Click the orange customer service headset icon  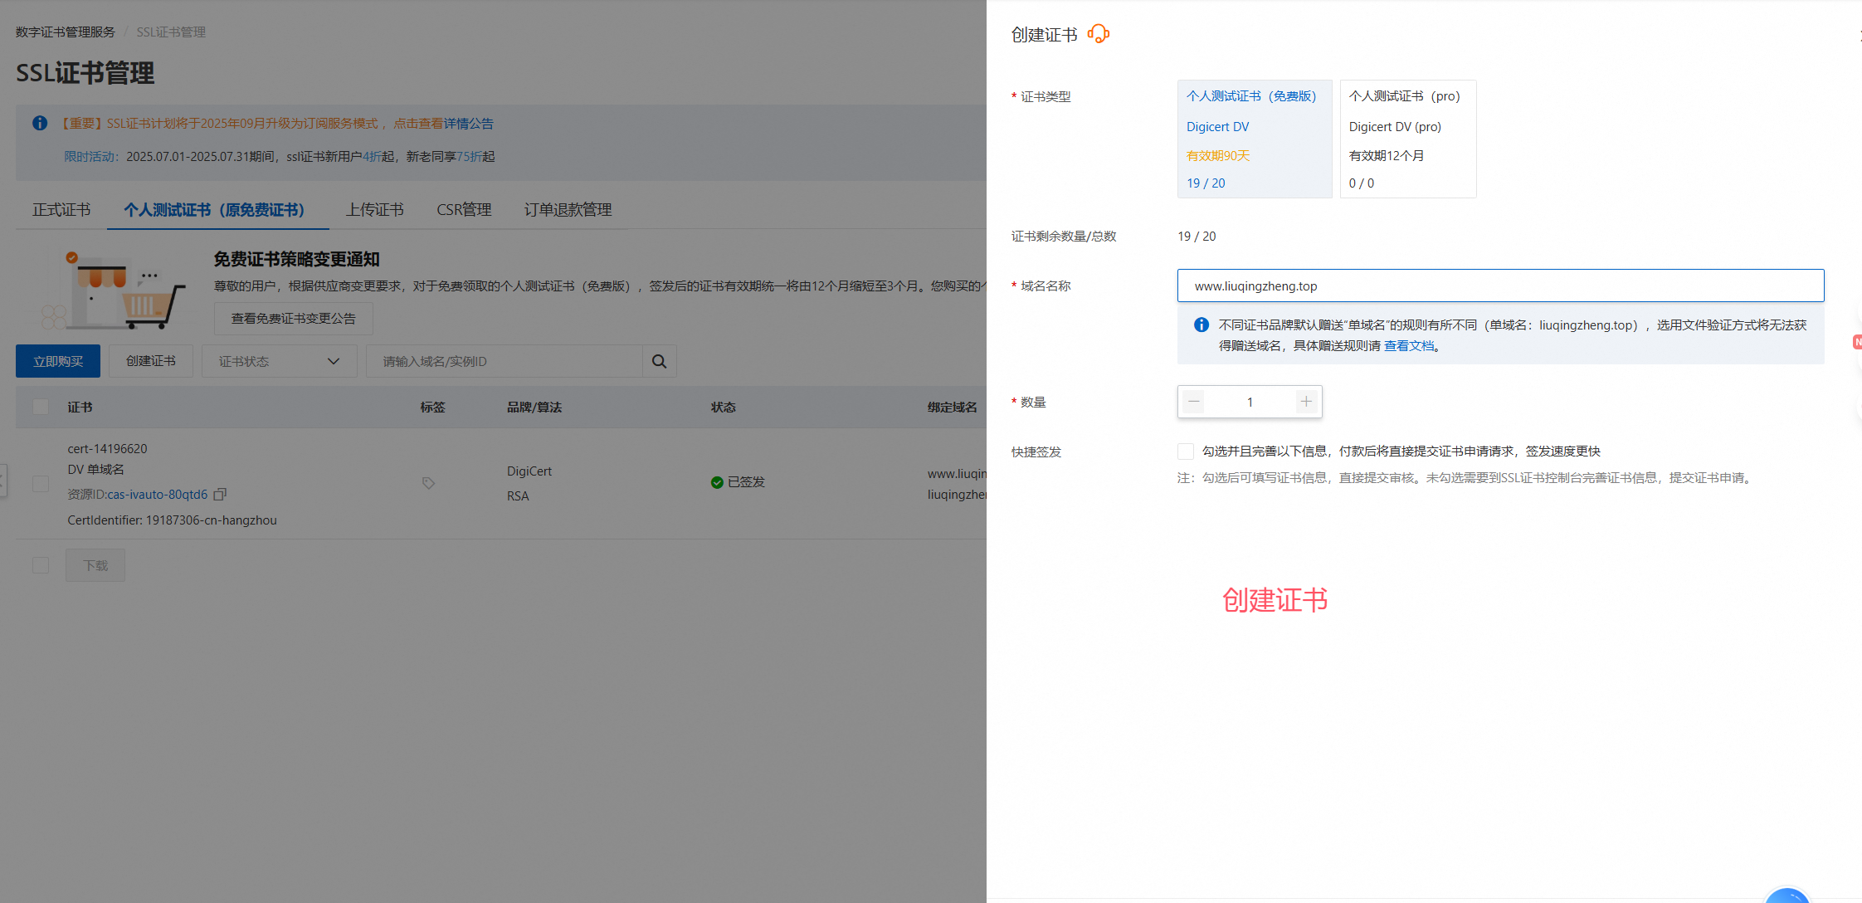1098,34
